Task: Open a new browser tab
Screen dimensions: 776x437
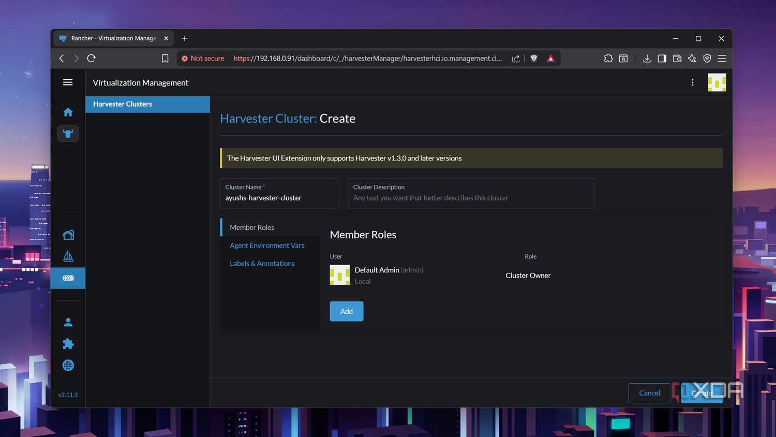Action: pos(185,38)
